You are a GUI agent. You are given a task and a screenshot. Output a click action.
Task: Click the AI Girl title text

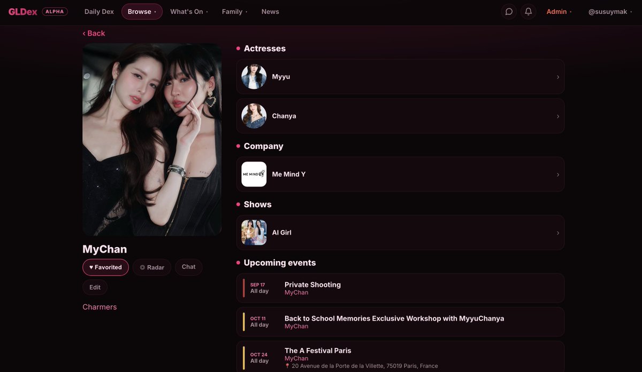coord(281,233)
